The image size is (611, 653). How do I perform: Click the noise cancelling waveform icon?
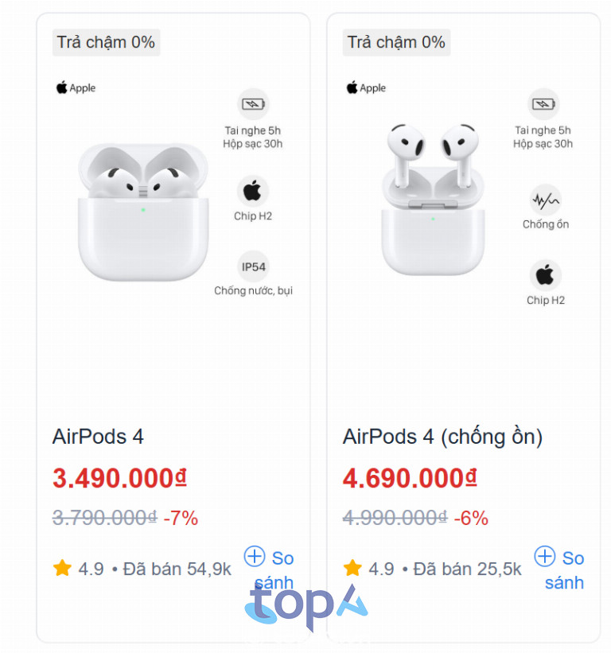pos(545,200)
